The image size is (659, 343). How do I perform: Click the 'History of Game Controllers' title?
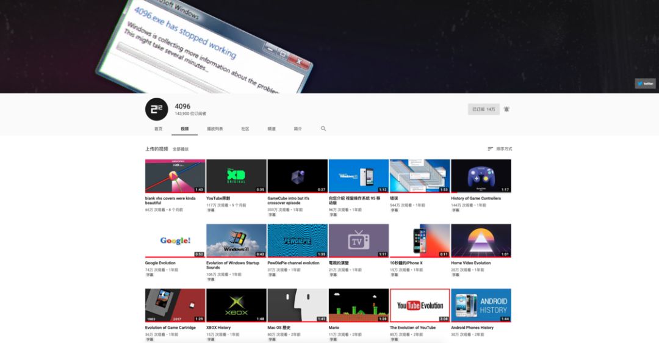(x=476, y=198)
